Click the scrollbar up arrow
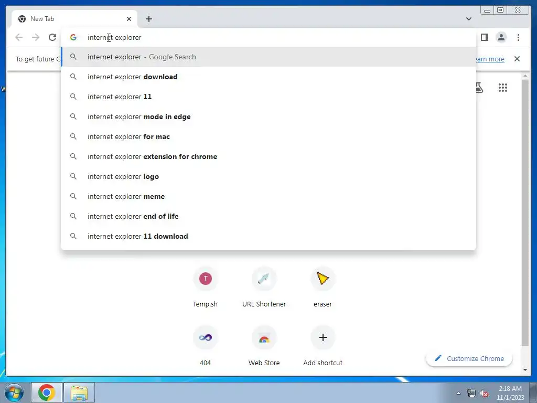 pos(525,76)
